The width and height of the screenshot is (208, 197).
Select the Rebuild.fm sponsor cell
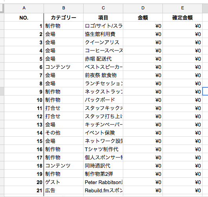click(x=103, y=190)
